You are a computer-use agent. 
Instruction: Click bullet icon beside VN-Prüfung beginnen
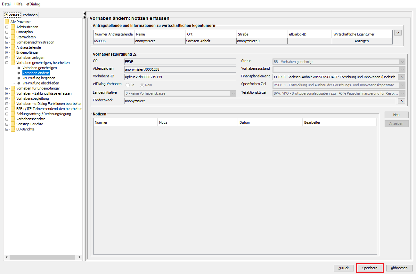click(19, 78)
